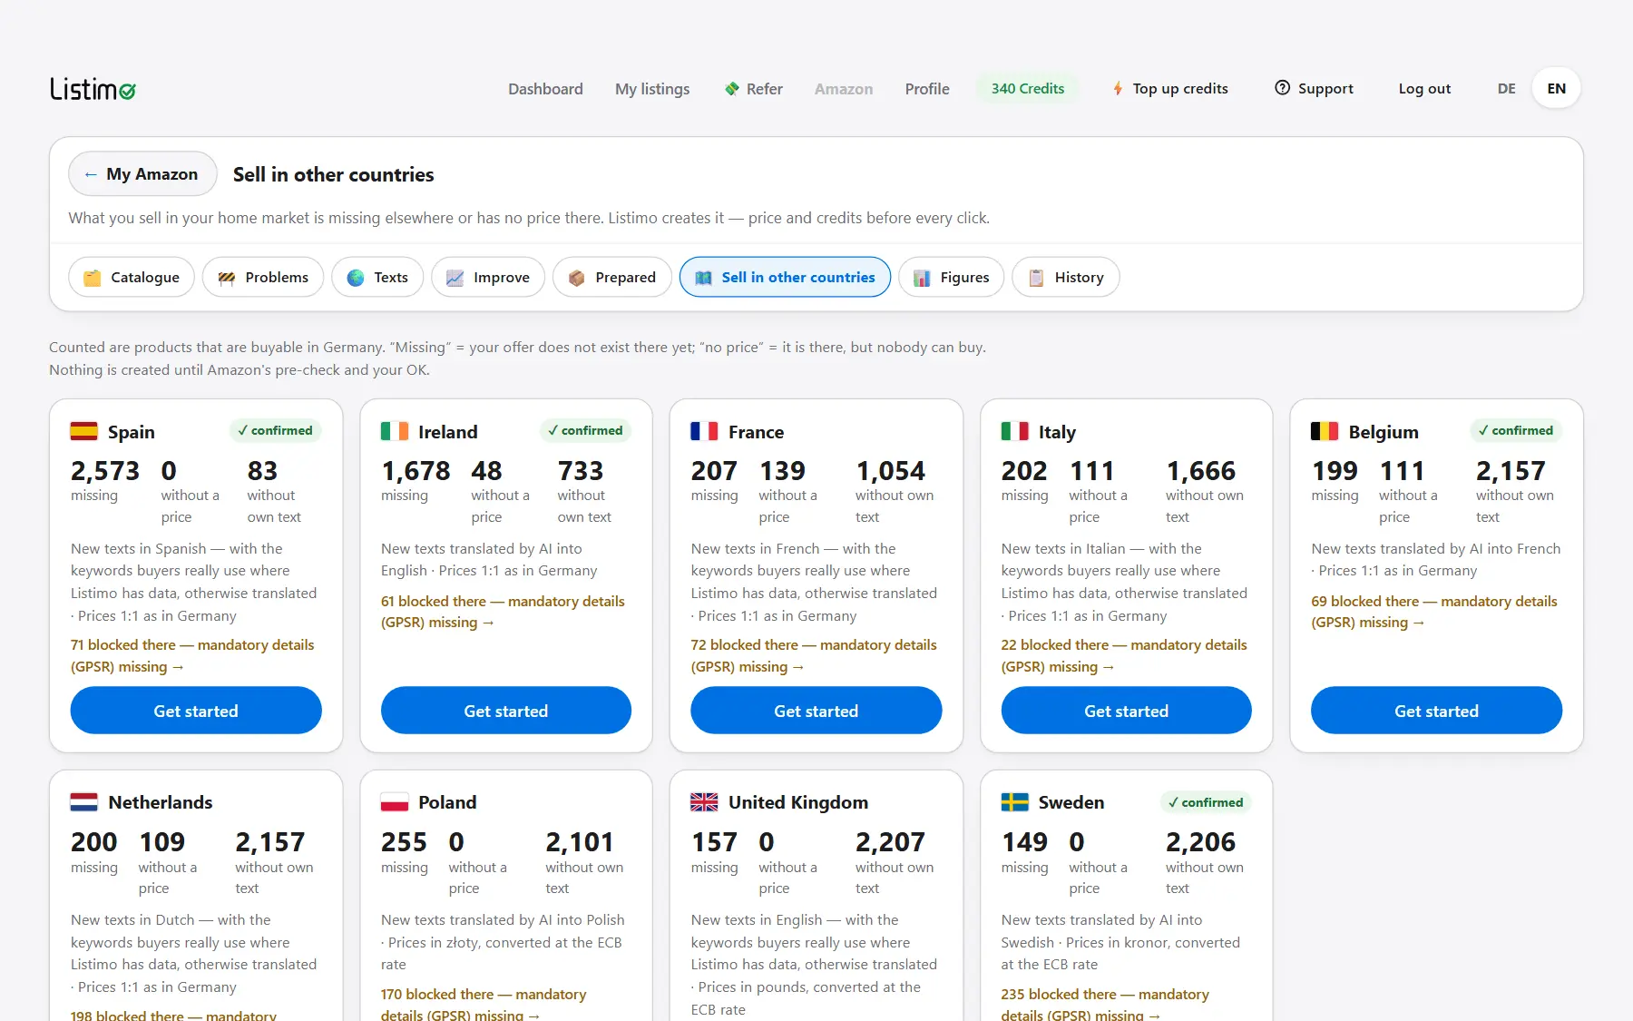Click Spain's confirmed badge
The height and width of the screenshot is (1021, 1633).
point(275,430)
